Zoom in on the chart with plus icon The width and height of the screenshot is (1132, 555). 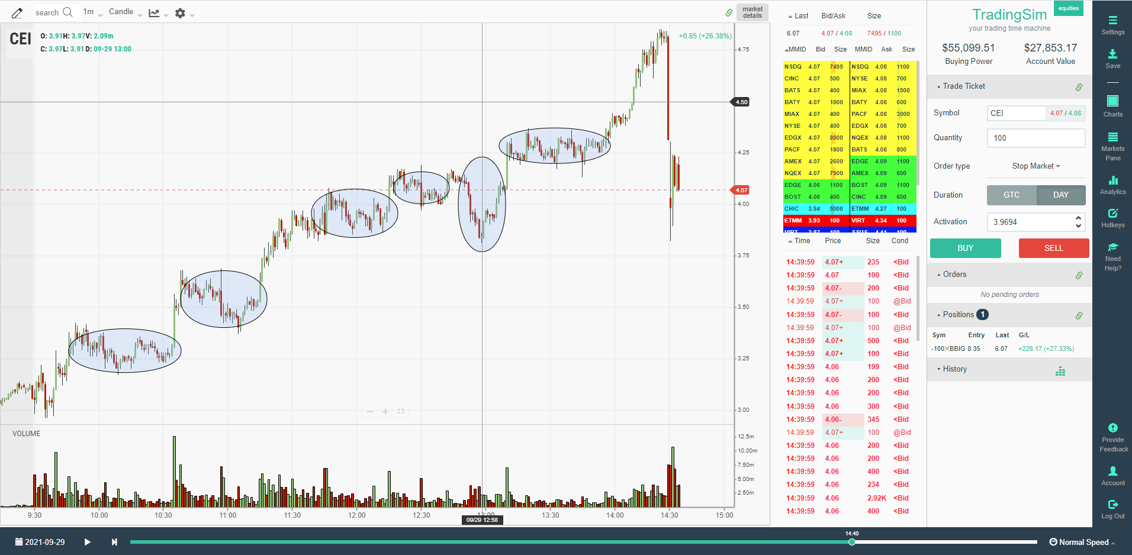pos(385,411)
